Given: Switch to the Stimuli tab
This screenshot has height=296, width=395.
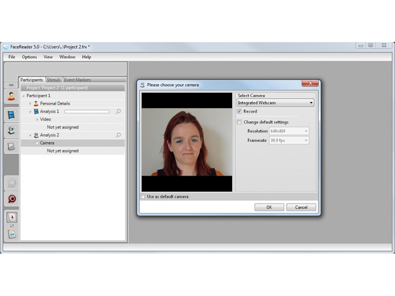Looking at the screenshot, I should [x=53, y=80].
